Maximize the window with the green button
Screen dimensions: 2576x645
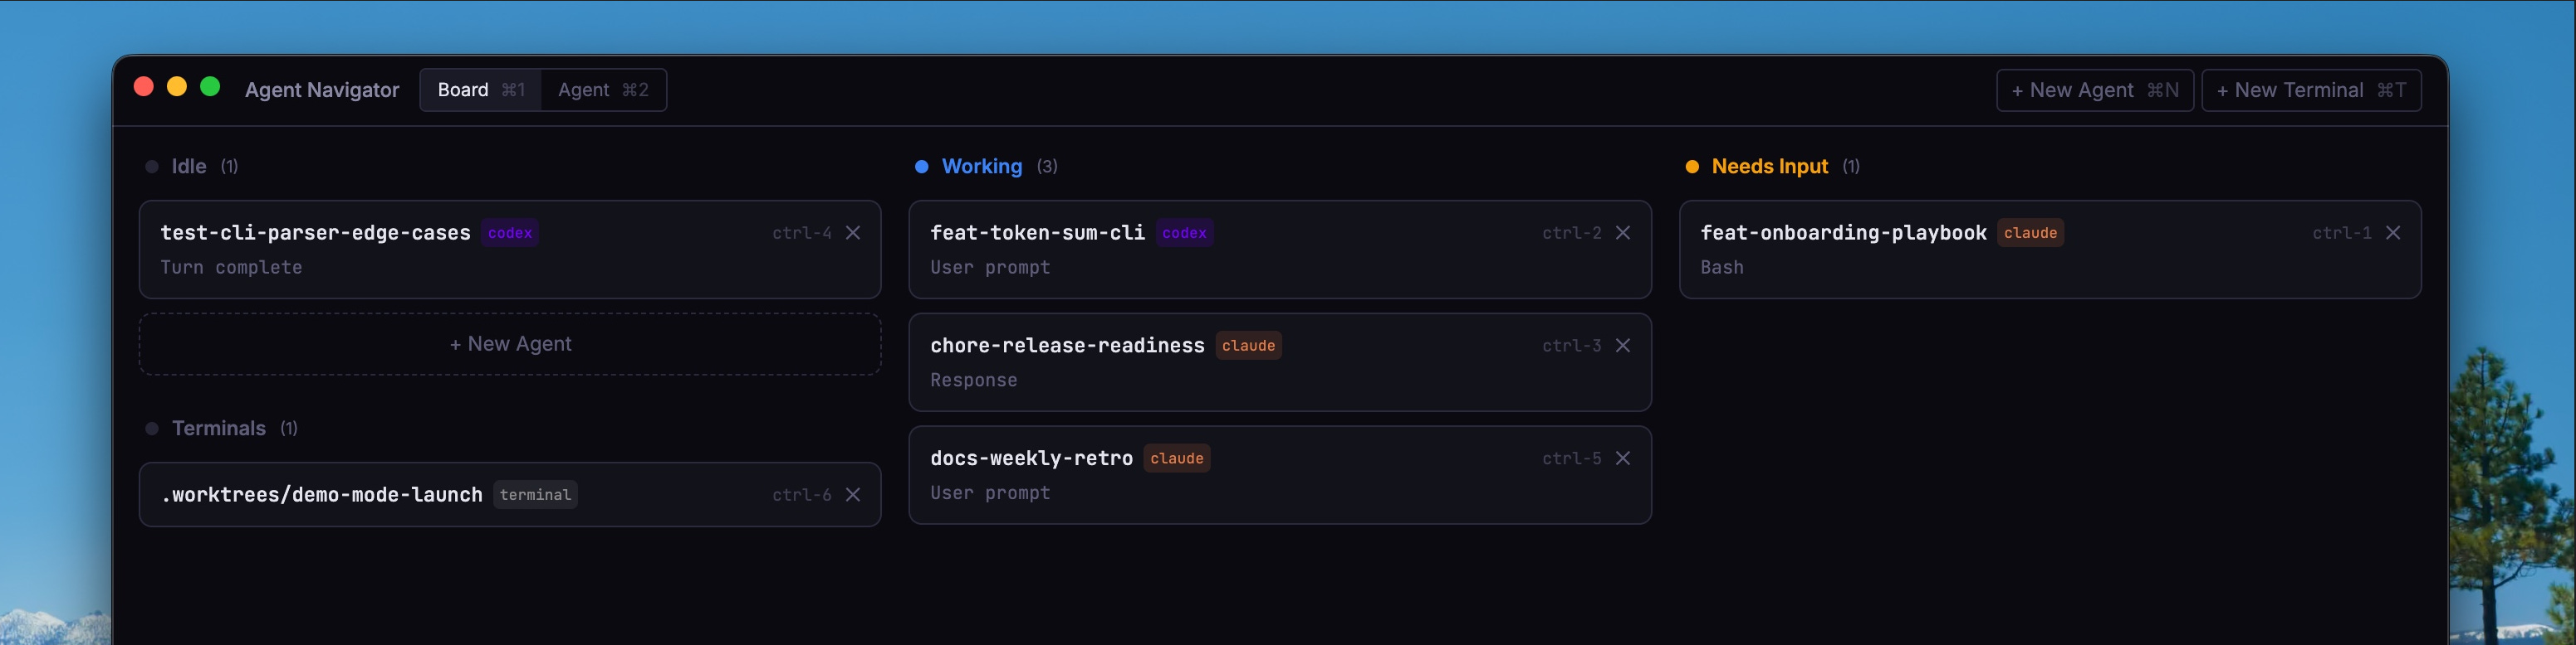point(210,87)
